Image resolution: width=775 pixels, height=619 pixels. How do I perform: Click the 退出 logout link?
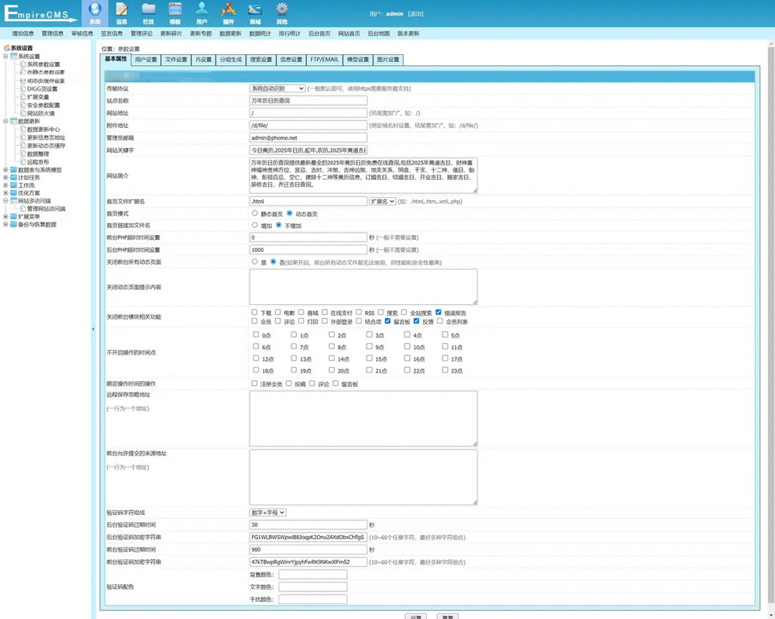pos(415,14)
